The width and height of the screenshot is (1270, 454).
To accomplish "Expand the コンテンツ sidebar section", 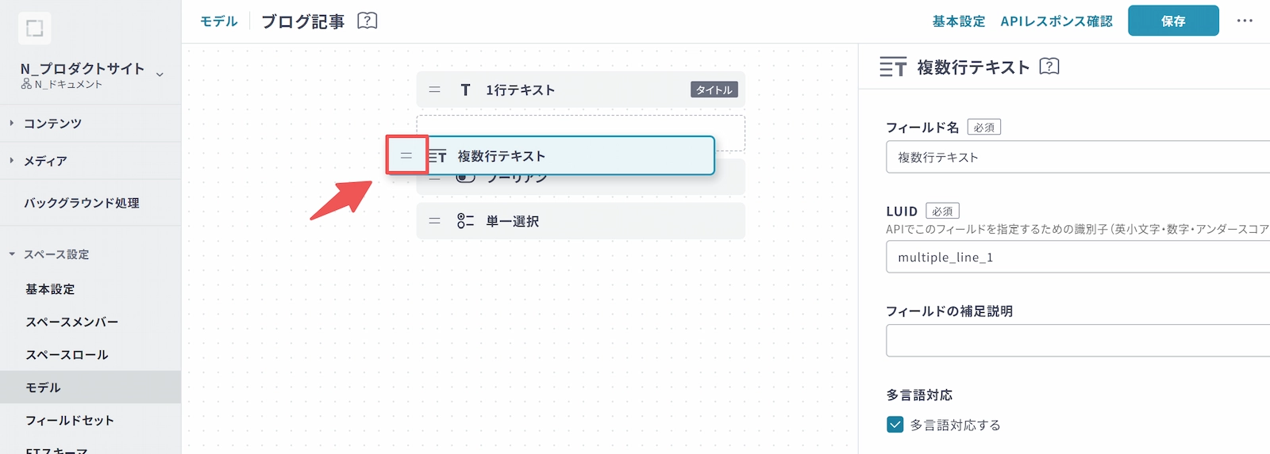I will tap(52, 124).
